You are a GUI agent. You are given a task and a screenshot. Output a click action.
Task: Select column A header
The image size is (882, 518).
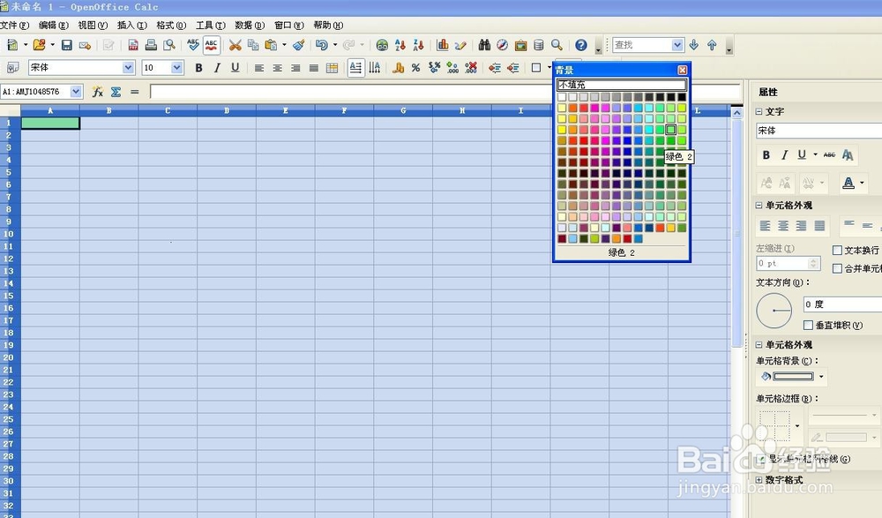coord(50,110)
